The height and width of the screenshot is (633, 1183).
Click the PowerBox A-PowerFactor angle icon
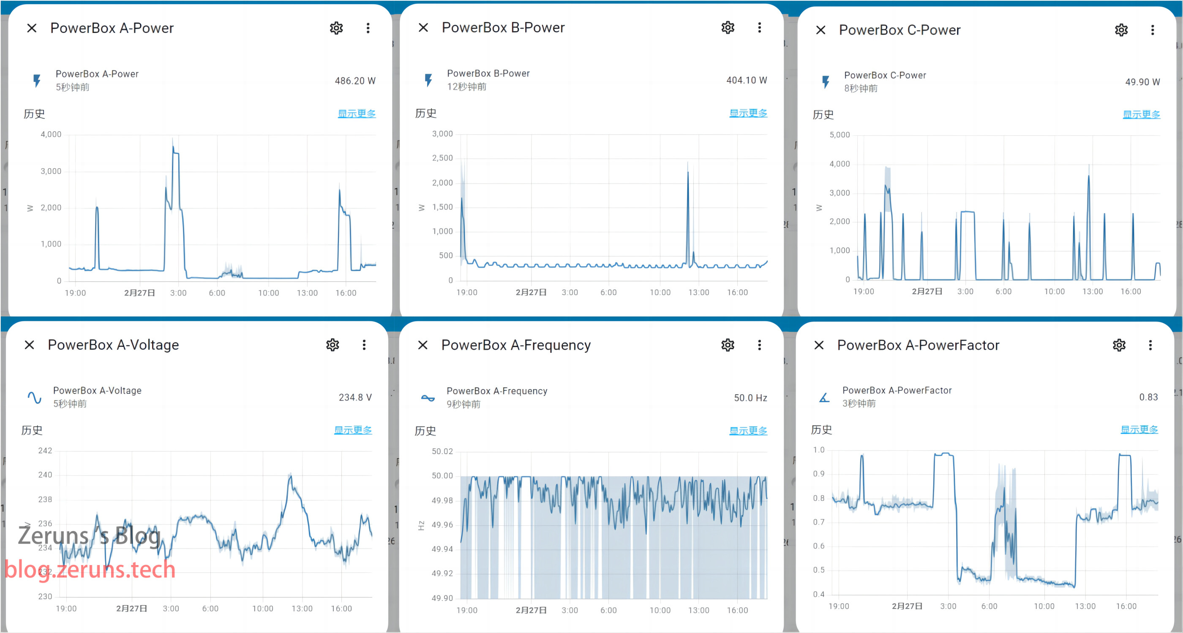tap(824, 397)
